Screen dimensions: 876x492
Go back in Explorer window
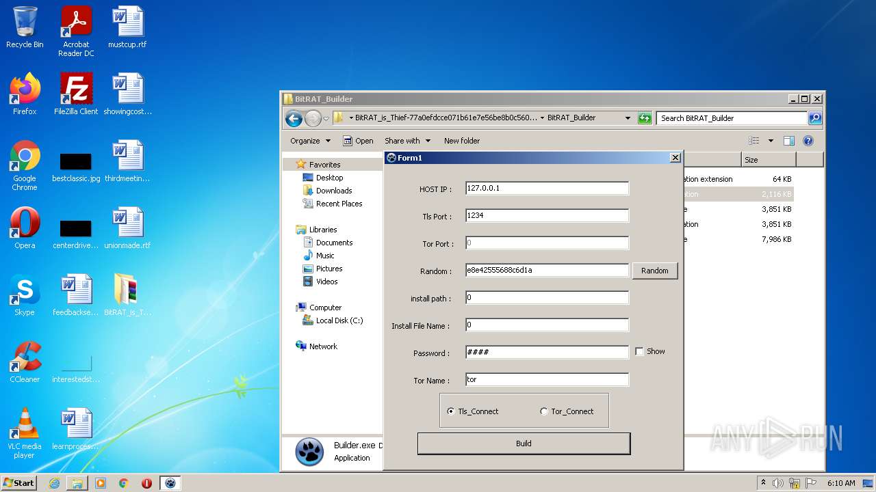click(x=294, y=118)
